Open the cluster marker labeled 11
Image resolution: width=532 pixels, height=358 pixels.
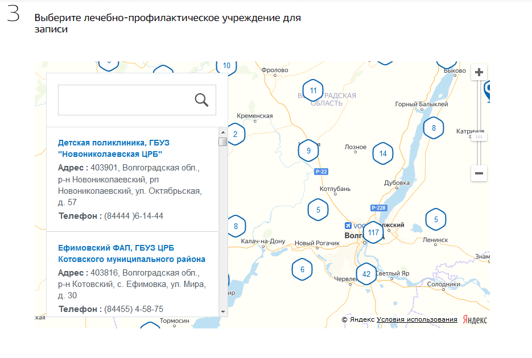tap(313, 90)
